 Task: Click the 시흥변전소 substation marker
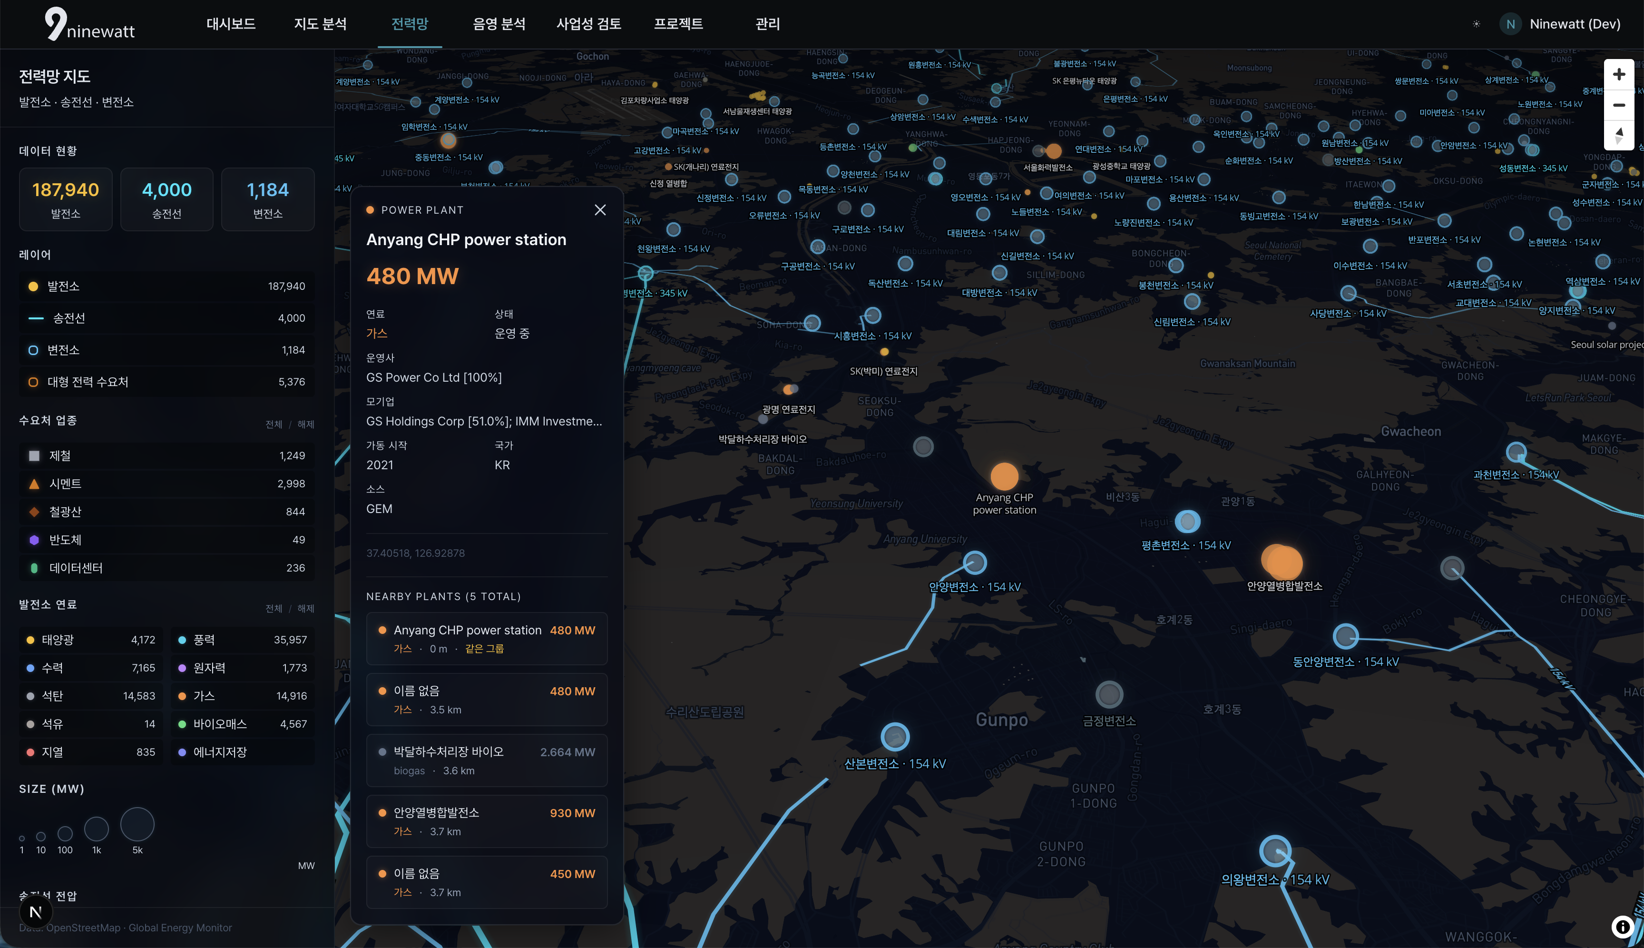873,316
